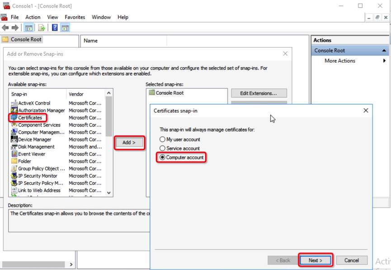The height and width of the screenshot is (270, 391).
Task: Collapse the Console Root actions section
Action: 384,50
